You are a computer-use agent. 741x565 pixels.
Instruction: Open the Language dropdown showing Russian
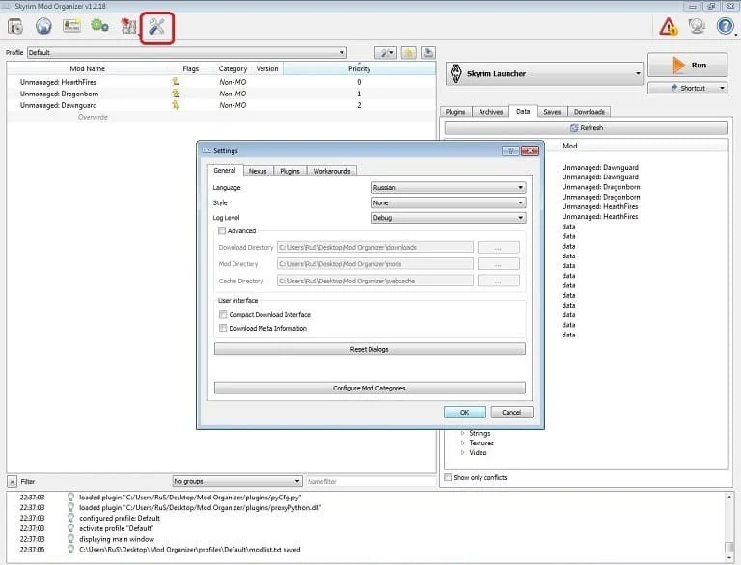449,188
